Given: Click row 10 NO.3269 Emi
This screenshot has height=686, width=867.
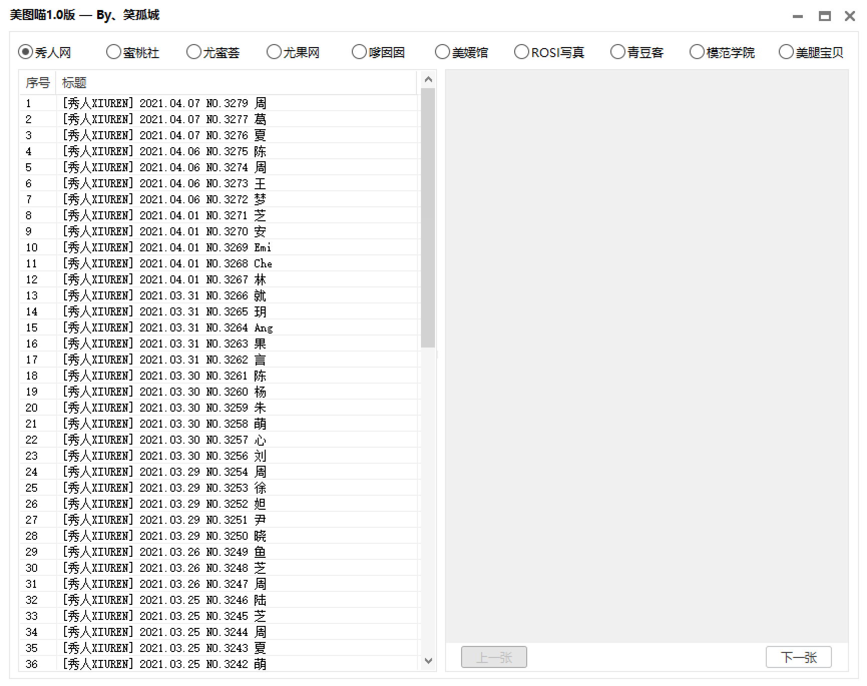Looking at the screenshot, I should click(x=219, y=247).
